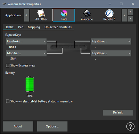
Task: Enable Show Express view checkbox
Action: (x=8, y=65)
